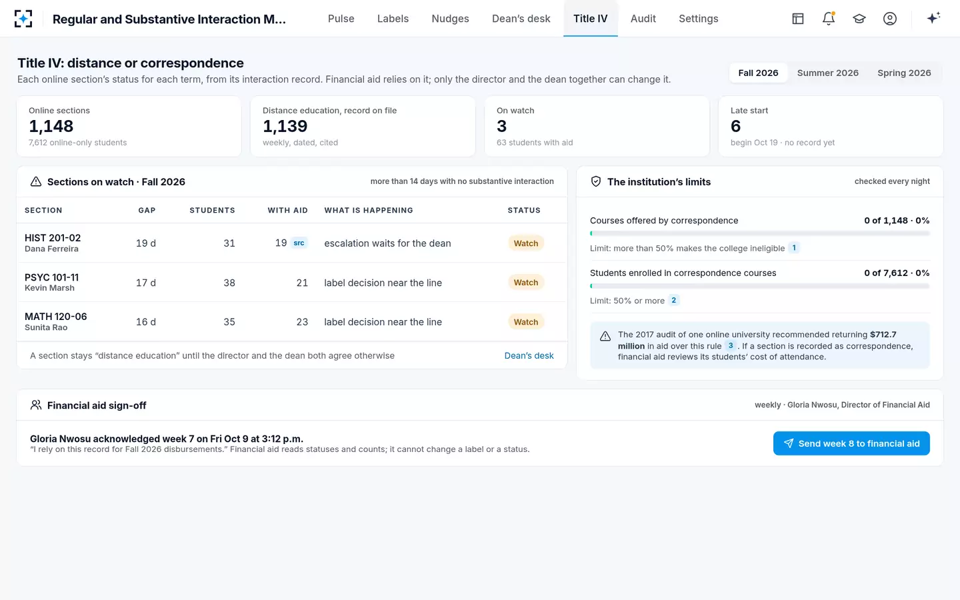Open the Late start card showing 6
The image size is (960, 600).
[831, 127]
